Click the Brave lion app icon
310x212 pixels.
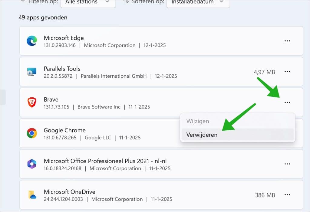[x=32, y=102]
